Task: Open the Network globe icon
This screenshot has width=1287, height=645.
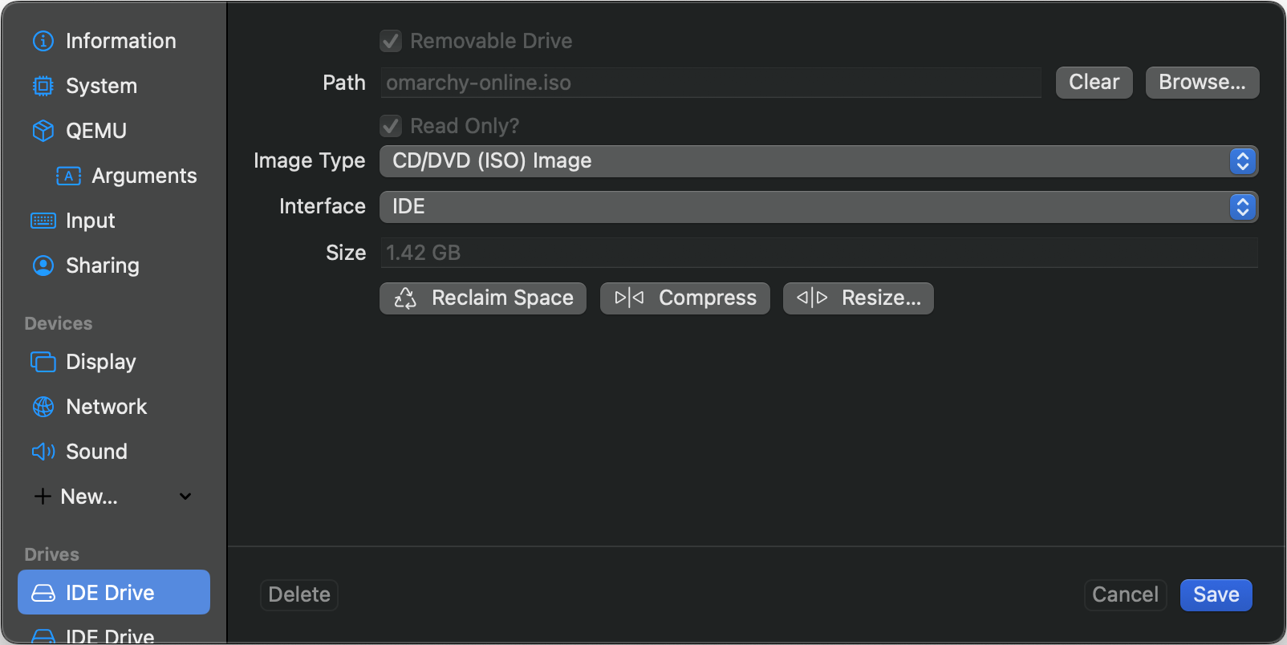Action: pos(43,407)
